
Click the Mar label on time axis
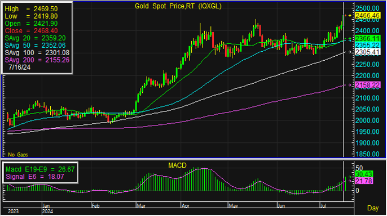click(x=140, y=205)
